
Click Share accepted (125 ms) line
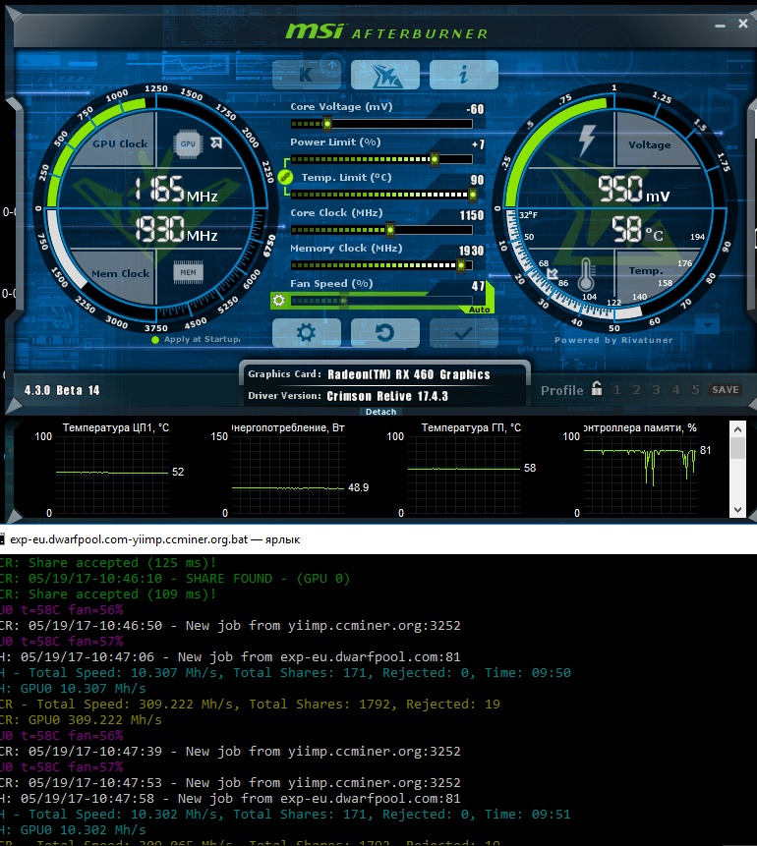point(108,563)
